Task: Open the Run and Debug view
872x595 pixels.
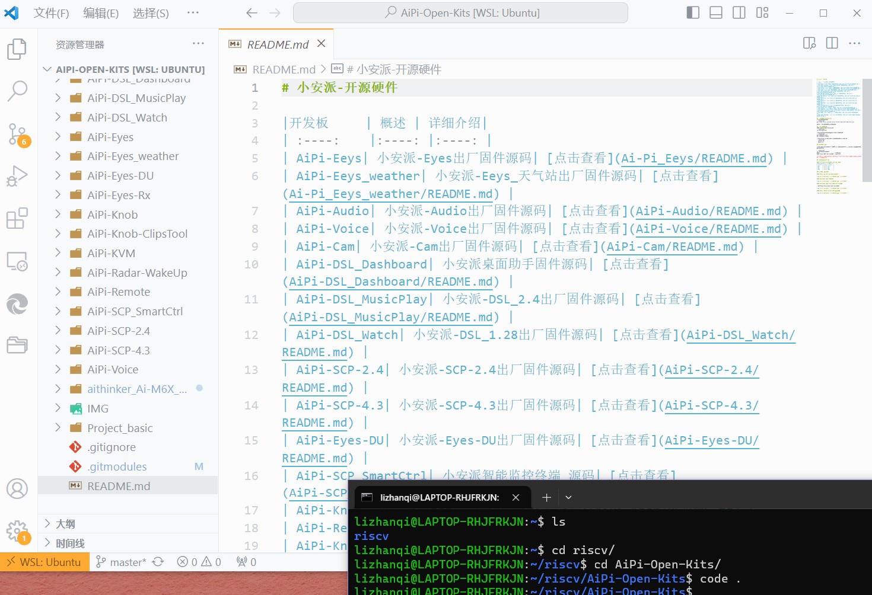Action: click(x=17, y=176)
